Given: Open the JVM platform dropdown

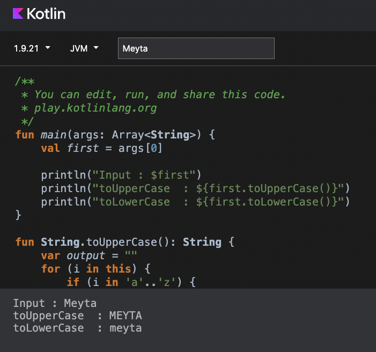Looking at the screenshot, I should [84, 48].
